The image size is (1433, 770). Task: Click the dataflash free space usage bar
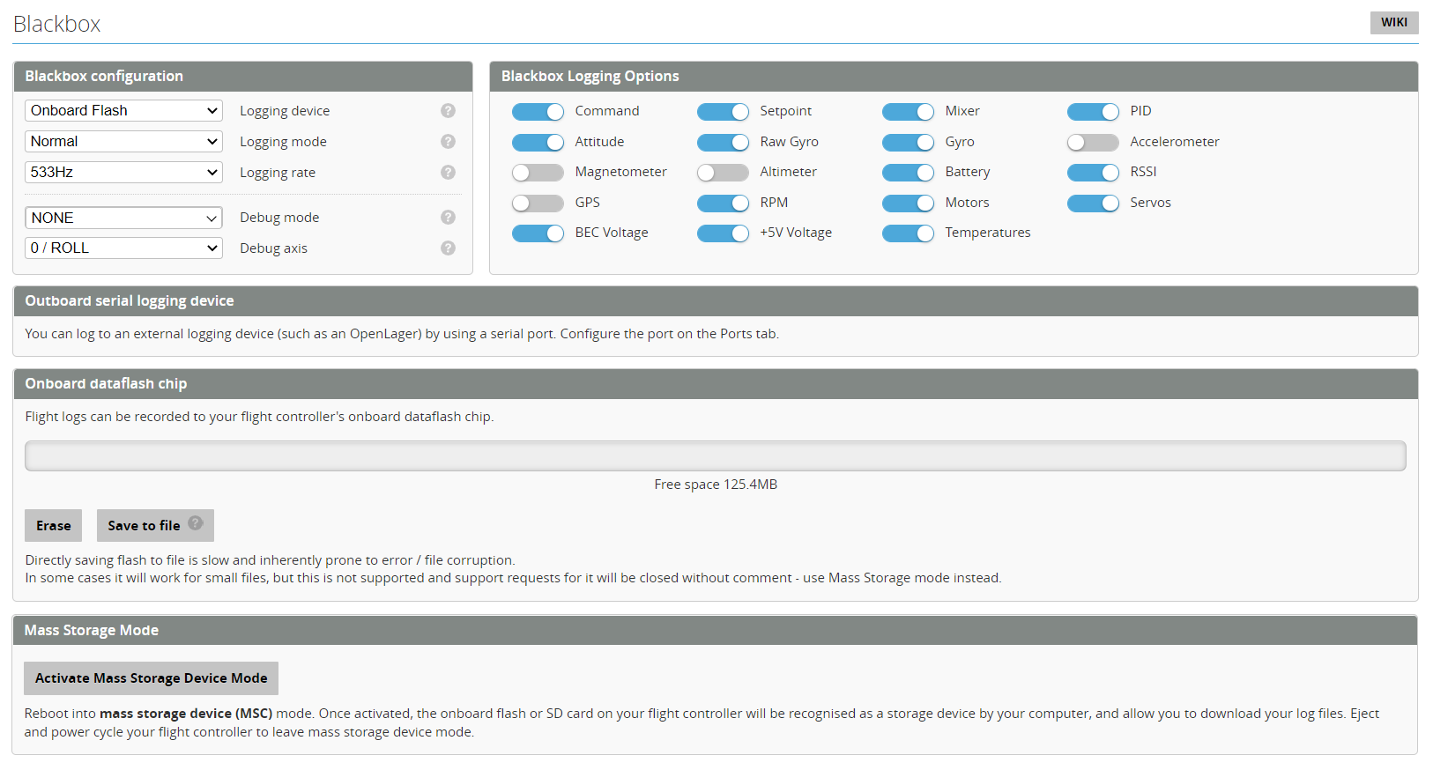tap(715, 456)
